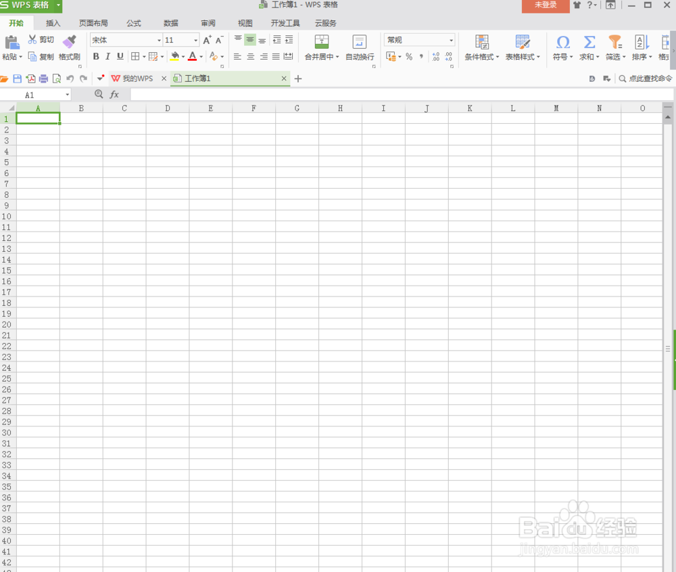Viewport: 676px width, 572px height.
Task: Click the Redo arrow icon
Action: click(x=84, y=79)
